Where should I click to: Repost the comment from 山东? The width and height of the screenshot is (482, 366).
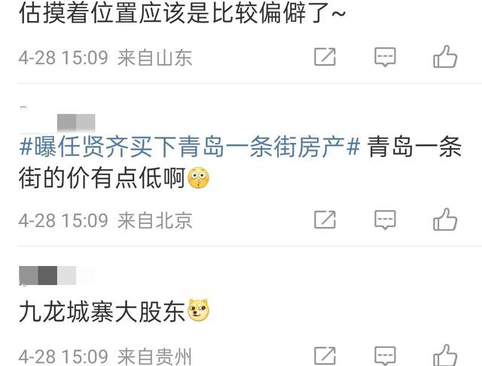point(325,57)
